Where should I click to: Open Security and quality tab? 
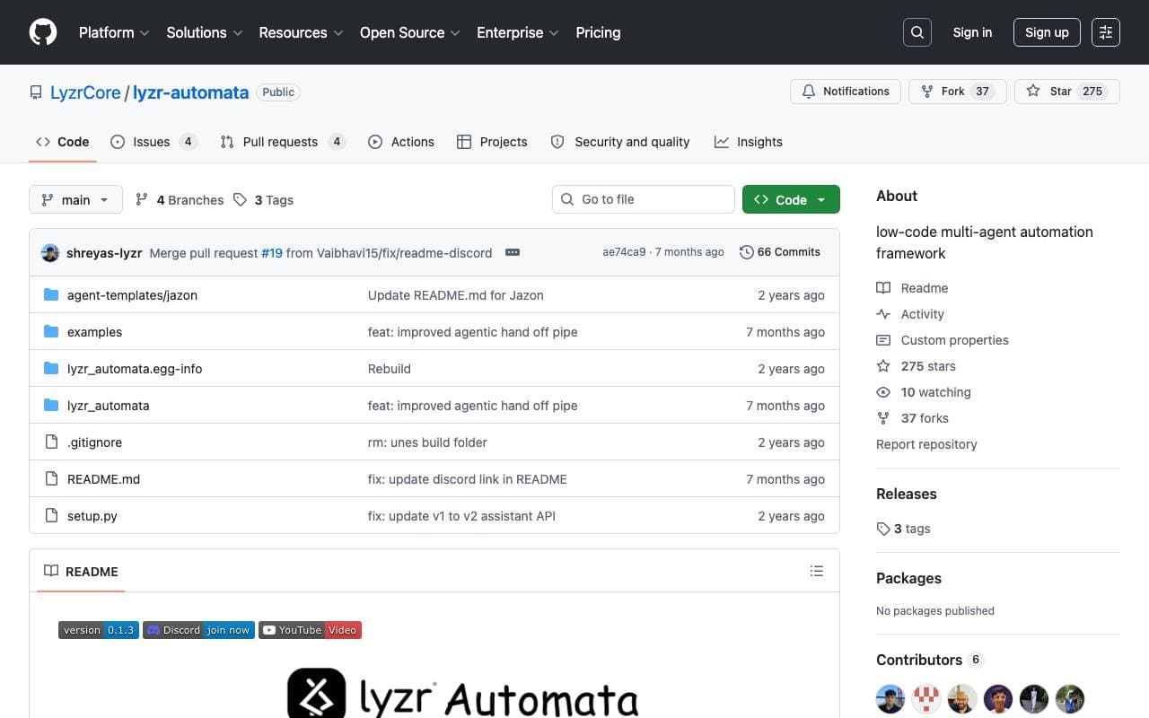(x=620, y=142)
